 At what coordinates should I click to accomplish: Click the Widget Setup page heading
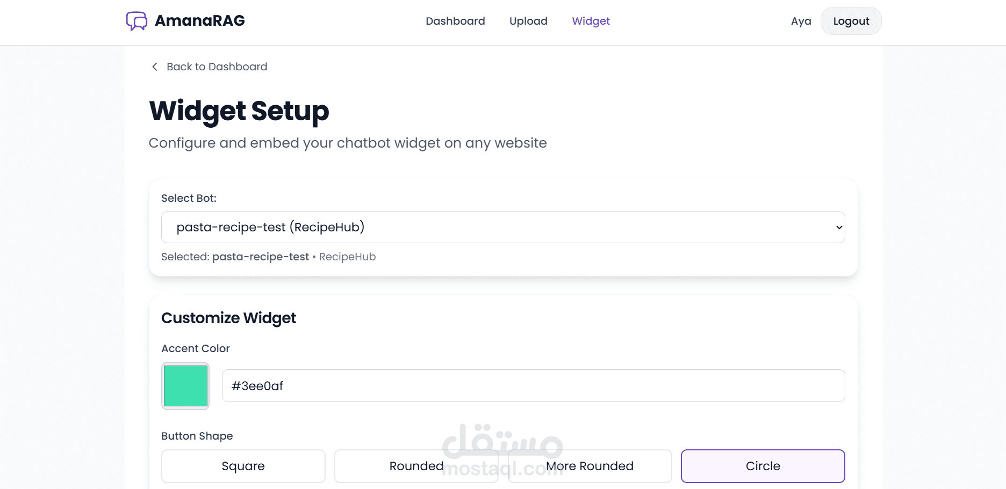point(239,111)
